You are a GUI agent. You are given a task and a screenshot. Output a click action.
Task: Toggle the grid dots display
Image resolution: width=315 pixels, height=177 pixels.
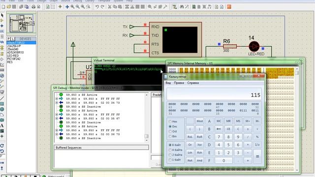(x=53, y=7)
